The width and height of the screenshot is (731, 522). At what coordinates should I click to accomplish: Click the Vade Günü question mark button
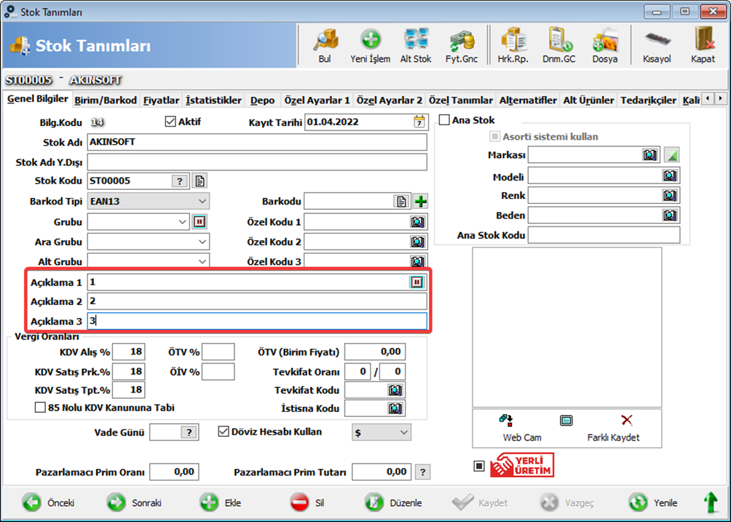pyautogui.click(x=189, y=432)
